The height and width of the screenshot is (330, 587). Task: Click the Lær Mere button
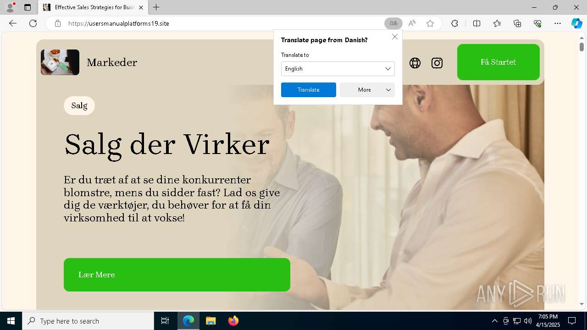pyautogui.click(x=177, y=275)
